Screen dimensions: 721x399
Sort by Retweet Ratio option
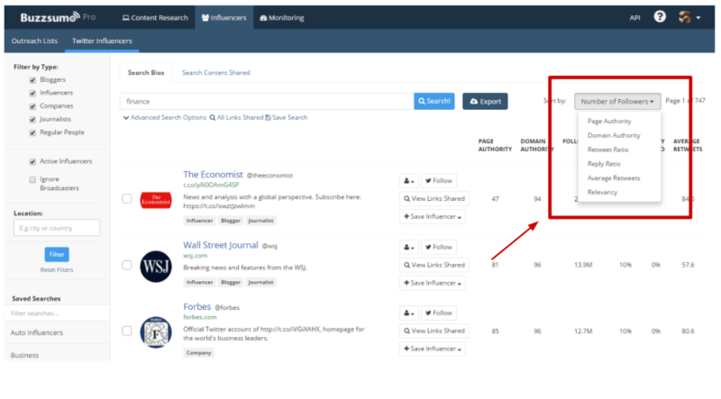pos(607,150)
